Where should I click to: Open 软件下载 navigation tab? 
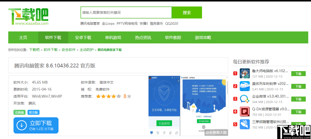pos(53,37)
